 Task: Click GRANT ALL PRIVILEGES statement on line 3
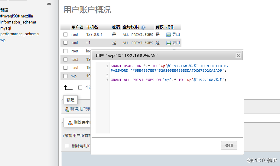pyautogui.click(x=168, y=80)
